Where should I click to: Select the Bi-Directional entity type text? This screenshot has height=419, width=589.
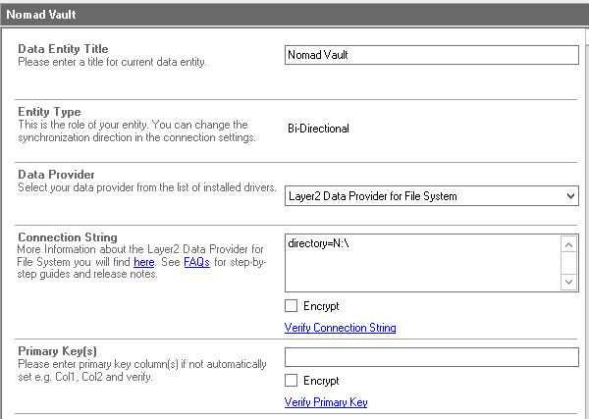(x=318, y=129)
